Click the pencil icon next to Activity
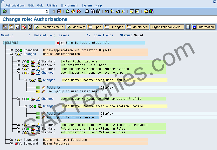Image resolution: width=217 pixels, height=150 pixels. click(43, 88)
